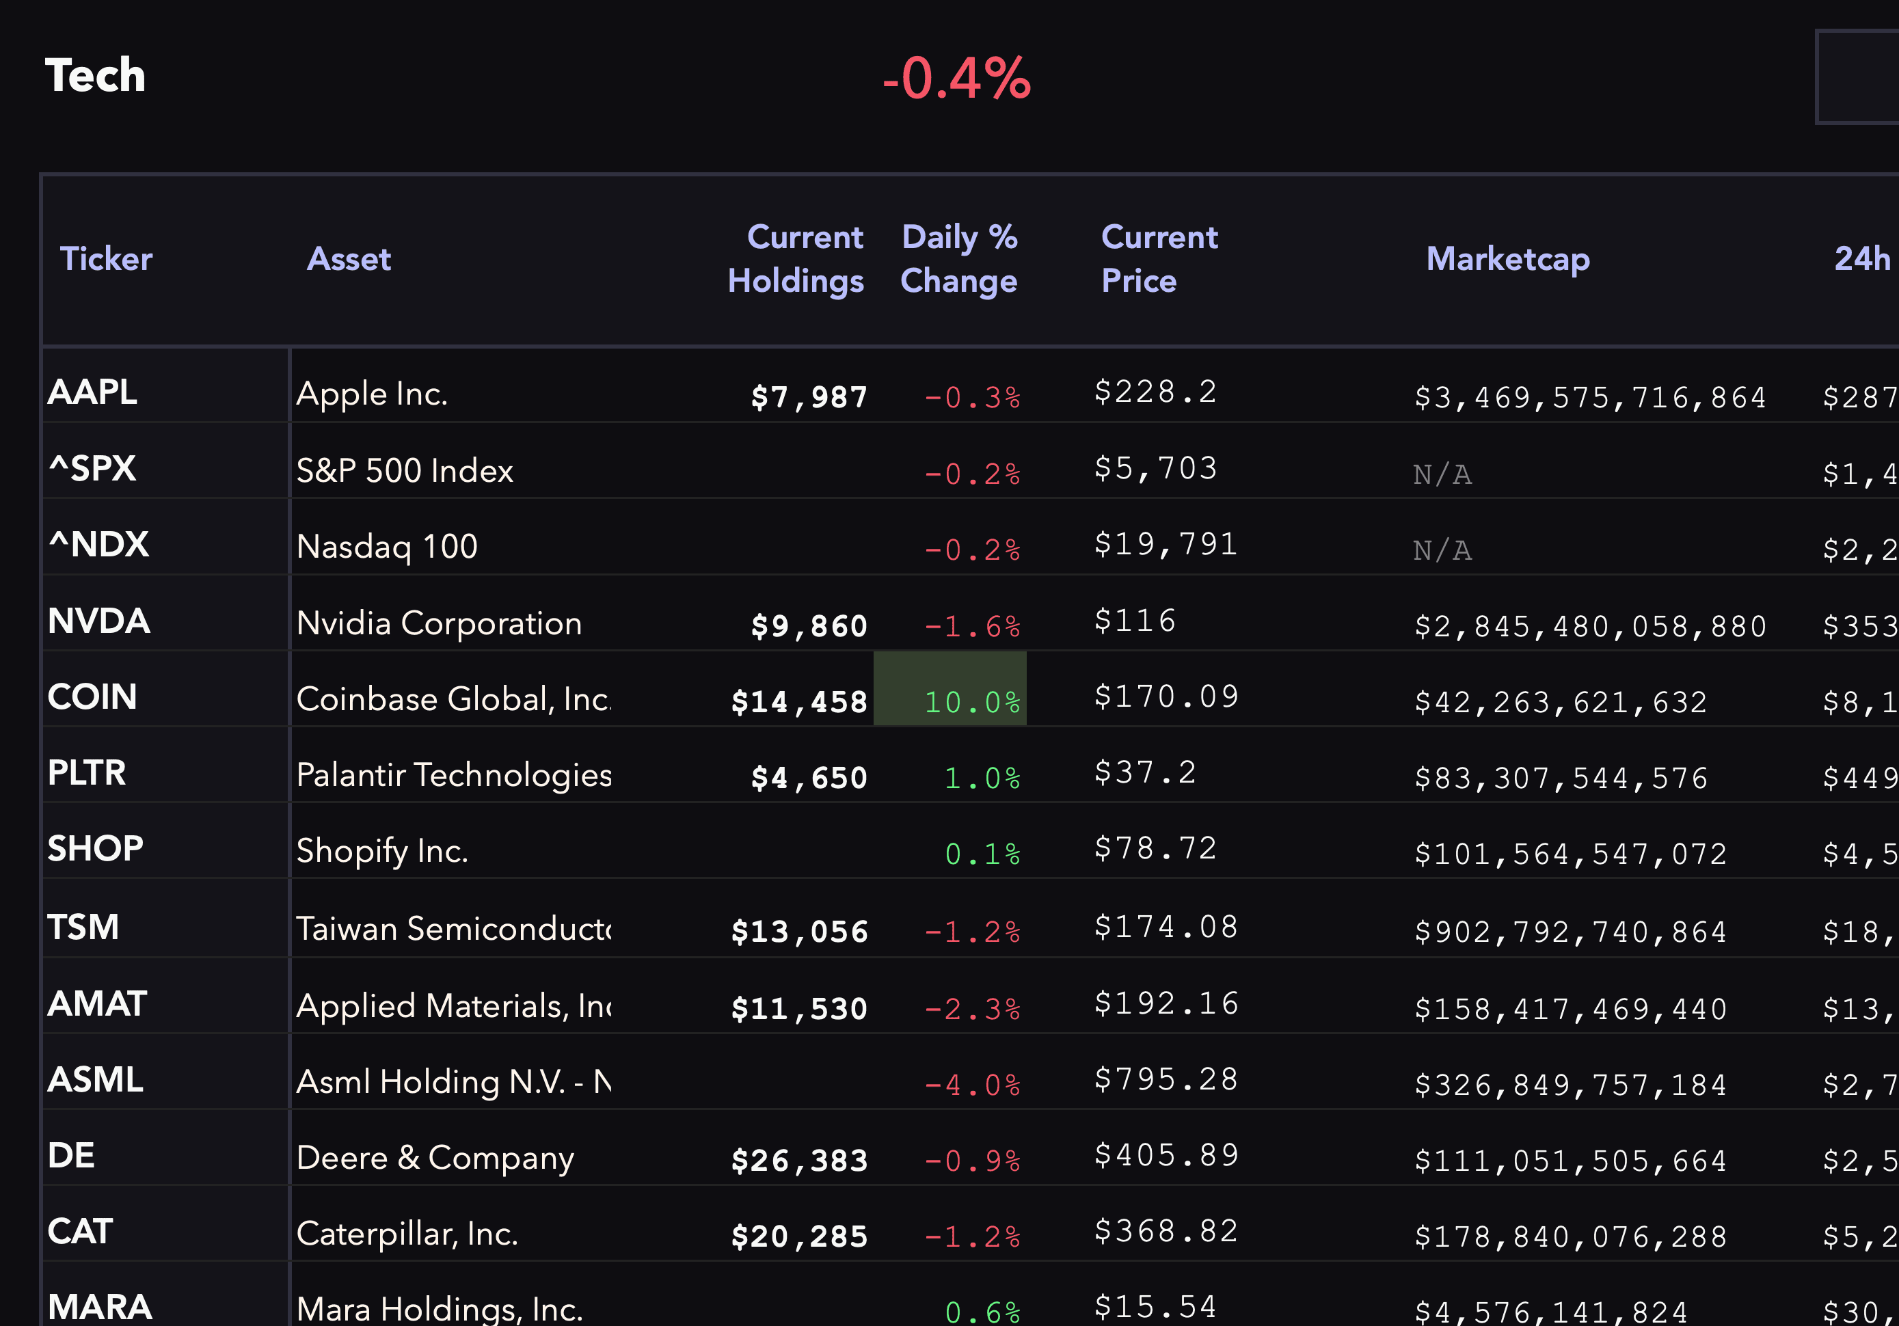Click the $4,650 holdings value
This screenshot has height=1326, width=1899.
[x=809, y=779]
